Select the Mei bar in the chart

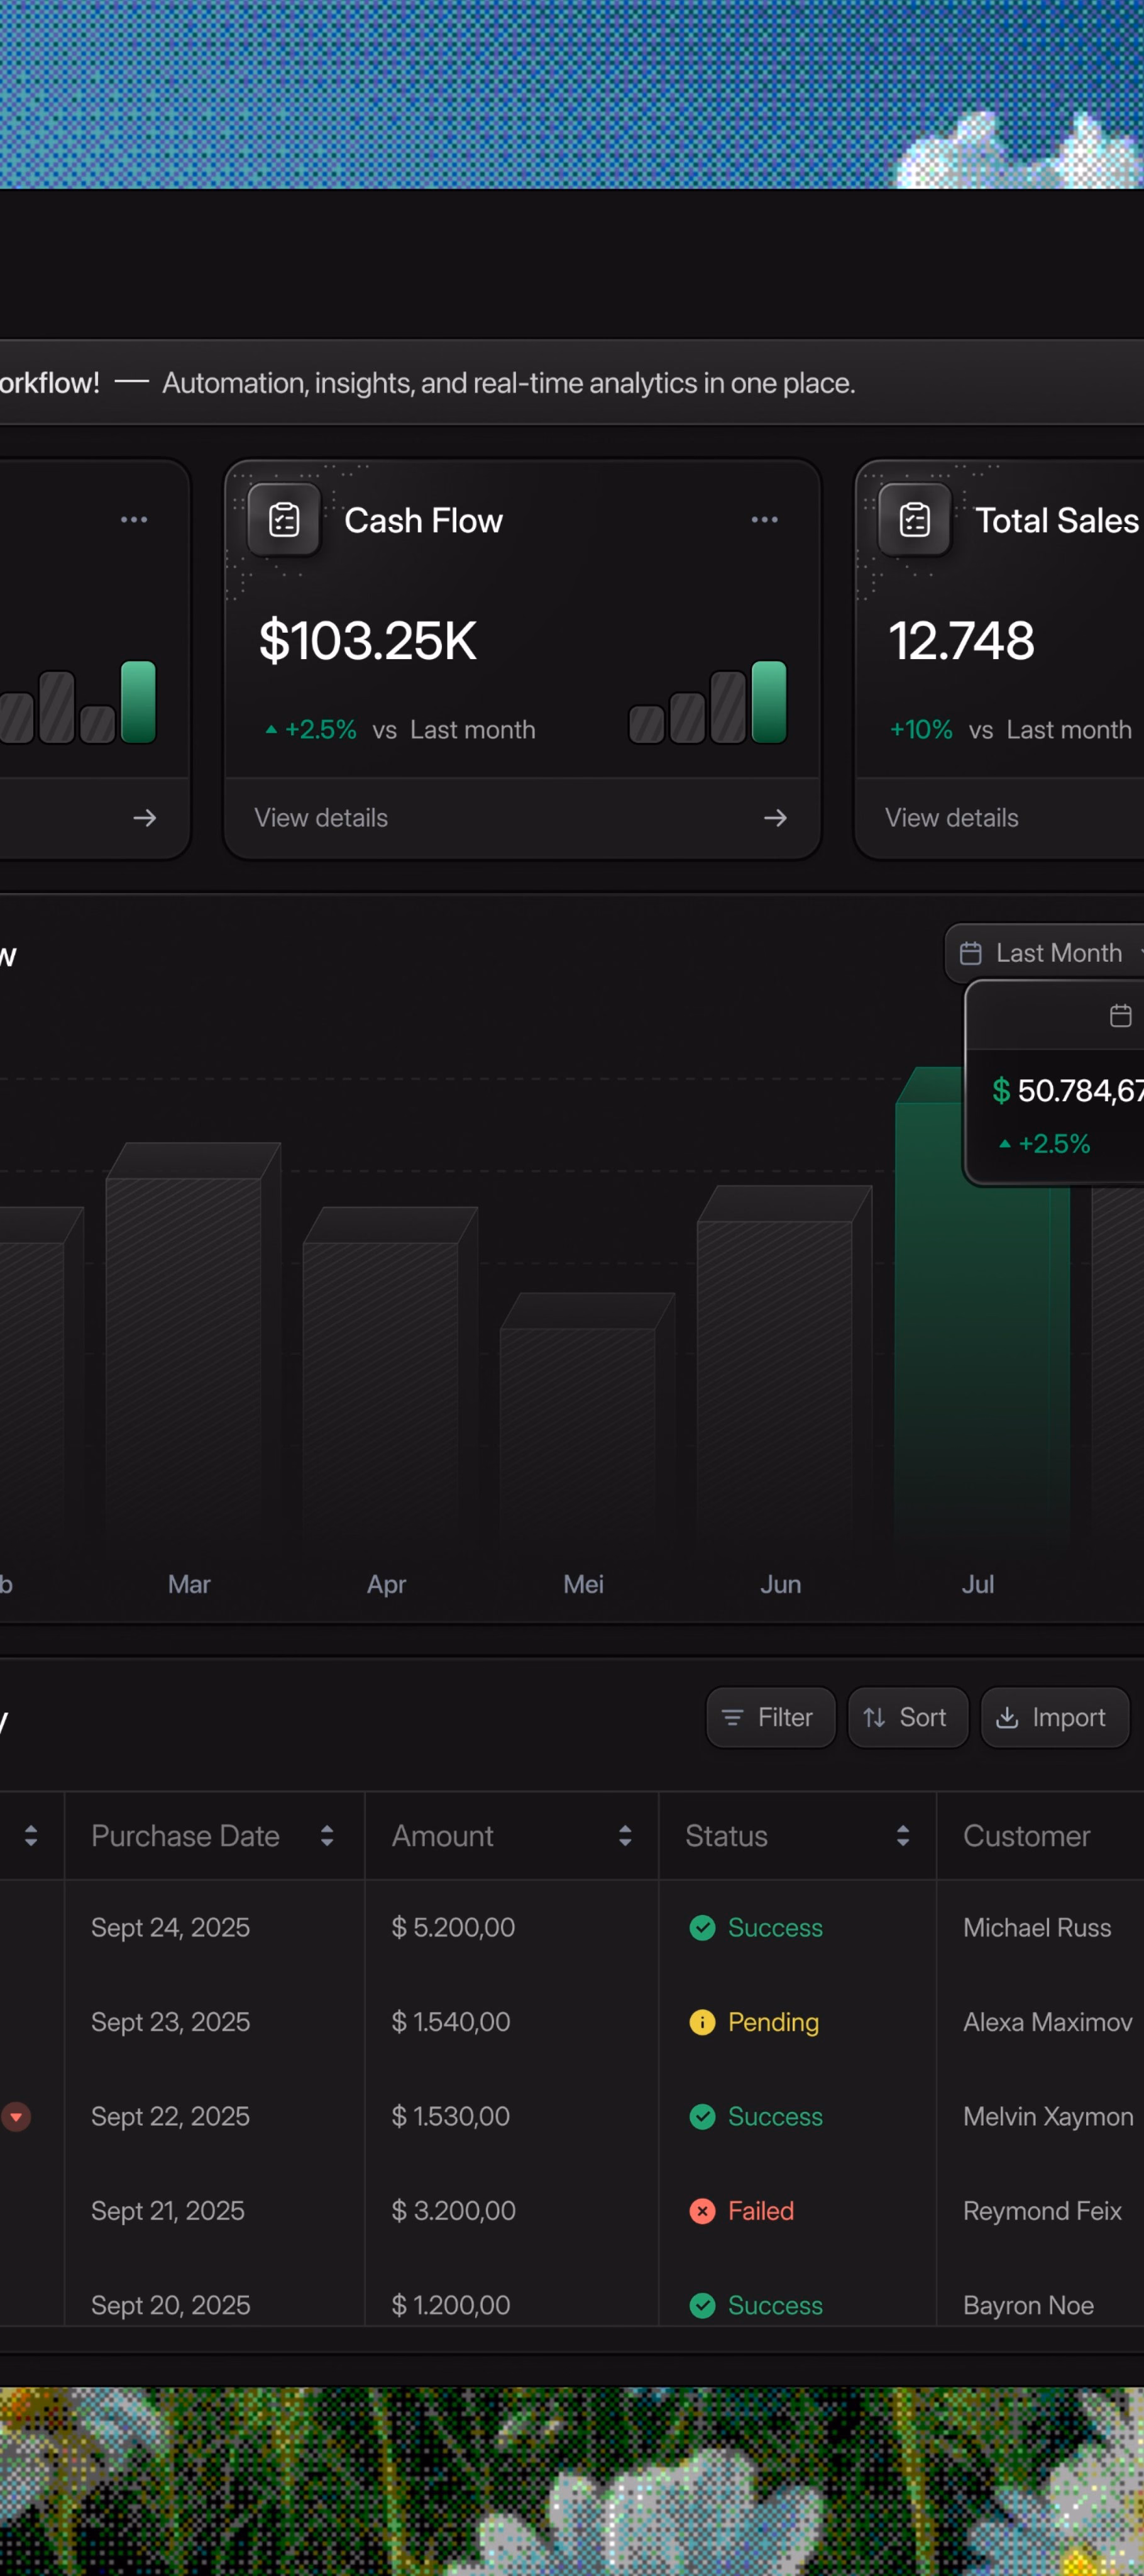pos(588,1420)
